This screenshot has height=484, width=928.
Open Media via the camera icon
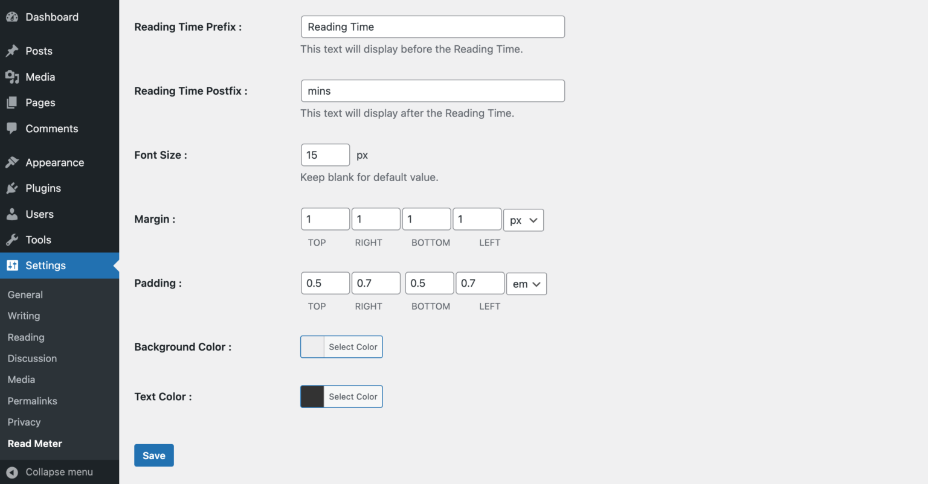[x=12, y=77]
